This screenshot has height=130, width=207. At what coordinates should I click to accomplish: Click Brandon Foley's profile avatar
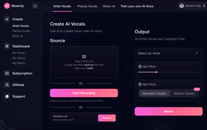[182, 6]
